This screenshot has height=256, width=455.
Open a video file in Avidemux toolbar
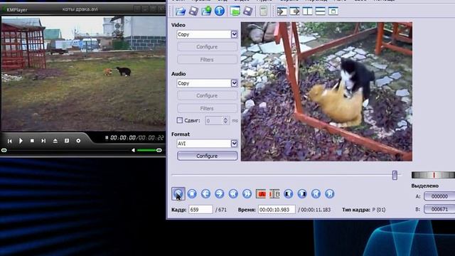pyautogui.click(x=181, y=11)
